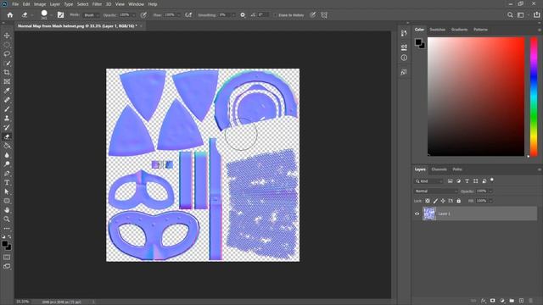This screenshot has height=305, width=543.
Task: Open the layer blend mode dropdown
Action: pyautogui.click(x=436, y=191)
